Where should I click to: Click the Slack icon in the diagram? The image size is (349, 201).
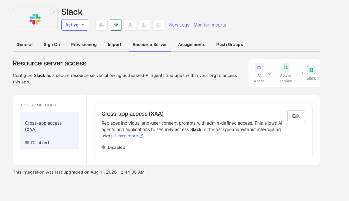tap(311, 70)
